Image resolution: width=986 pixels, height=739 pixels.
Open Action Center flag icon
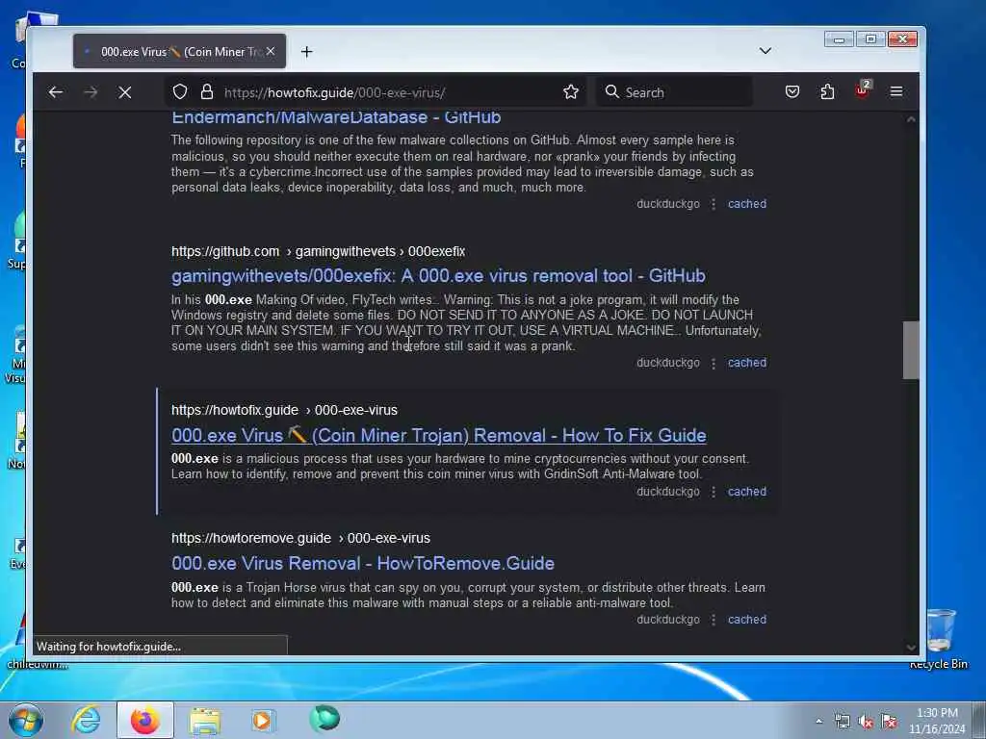(889, 722)
